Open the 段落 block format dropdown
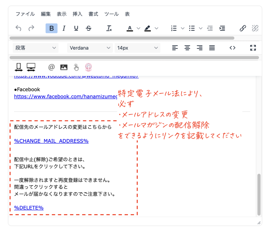Image resolution: width=268 pixels, height=230 pixels. (36, 48)
